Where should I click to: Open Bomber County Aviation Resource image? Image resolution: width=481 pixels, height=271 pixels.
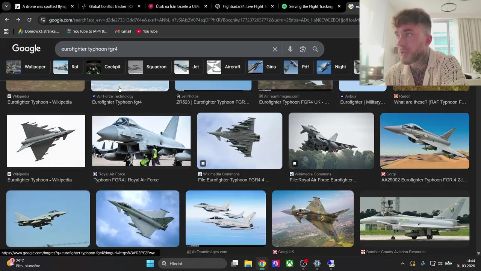(x=414, y=219)
